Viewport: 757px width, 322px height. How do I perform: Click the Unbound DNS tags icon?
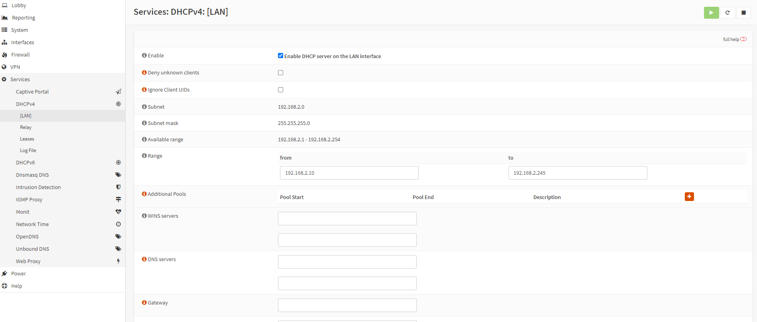[x=118, y=249]
